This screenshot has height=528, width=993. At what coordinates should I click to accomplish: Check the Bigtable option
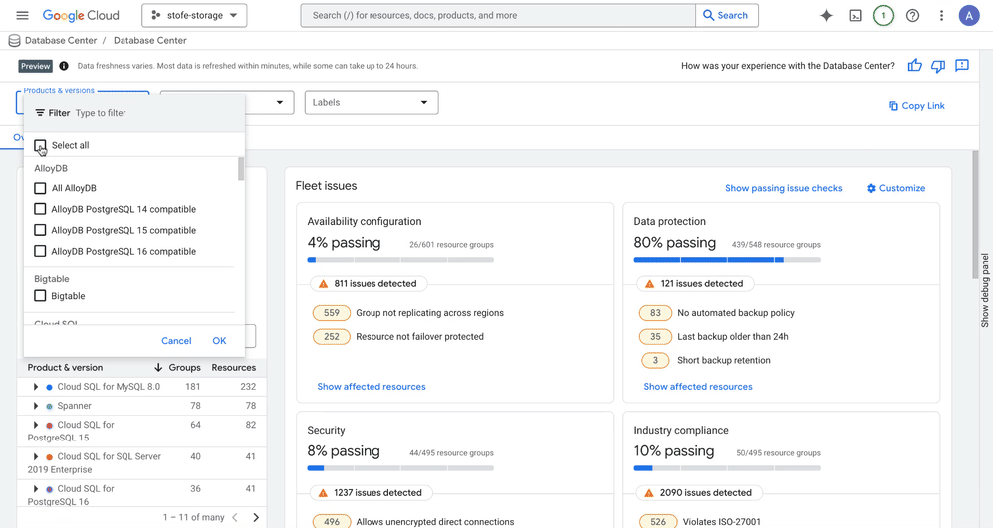tap(40, 296)
